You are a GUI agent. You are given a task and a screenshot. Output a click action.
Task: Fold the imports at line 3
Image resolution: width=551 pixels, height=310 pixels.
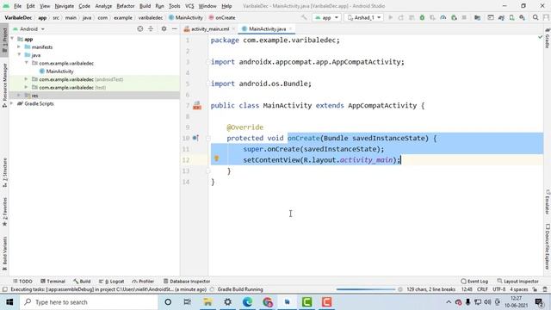coord(208,62)
